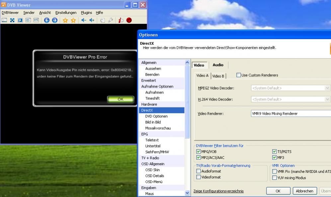The height and width of the screenshot is (197, 331).
Task: Uncheck the MPG/VOB filter checkbox
Action: tap(199, 152)
